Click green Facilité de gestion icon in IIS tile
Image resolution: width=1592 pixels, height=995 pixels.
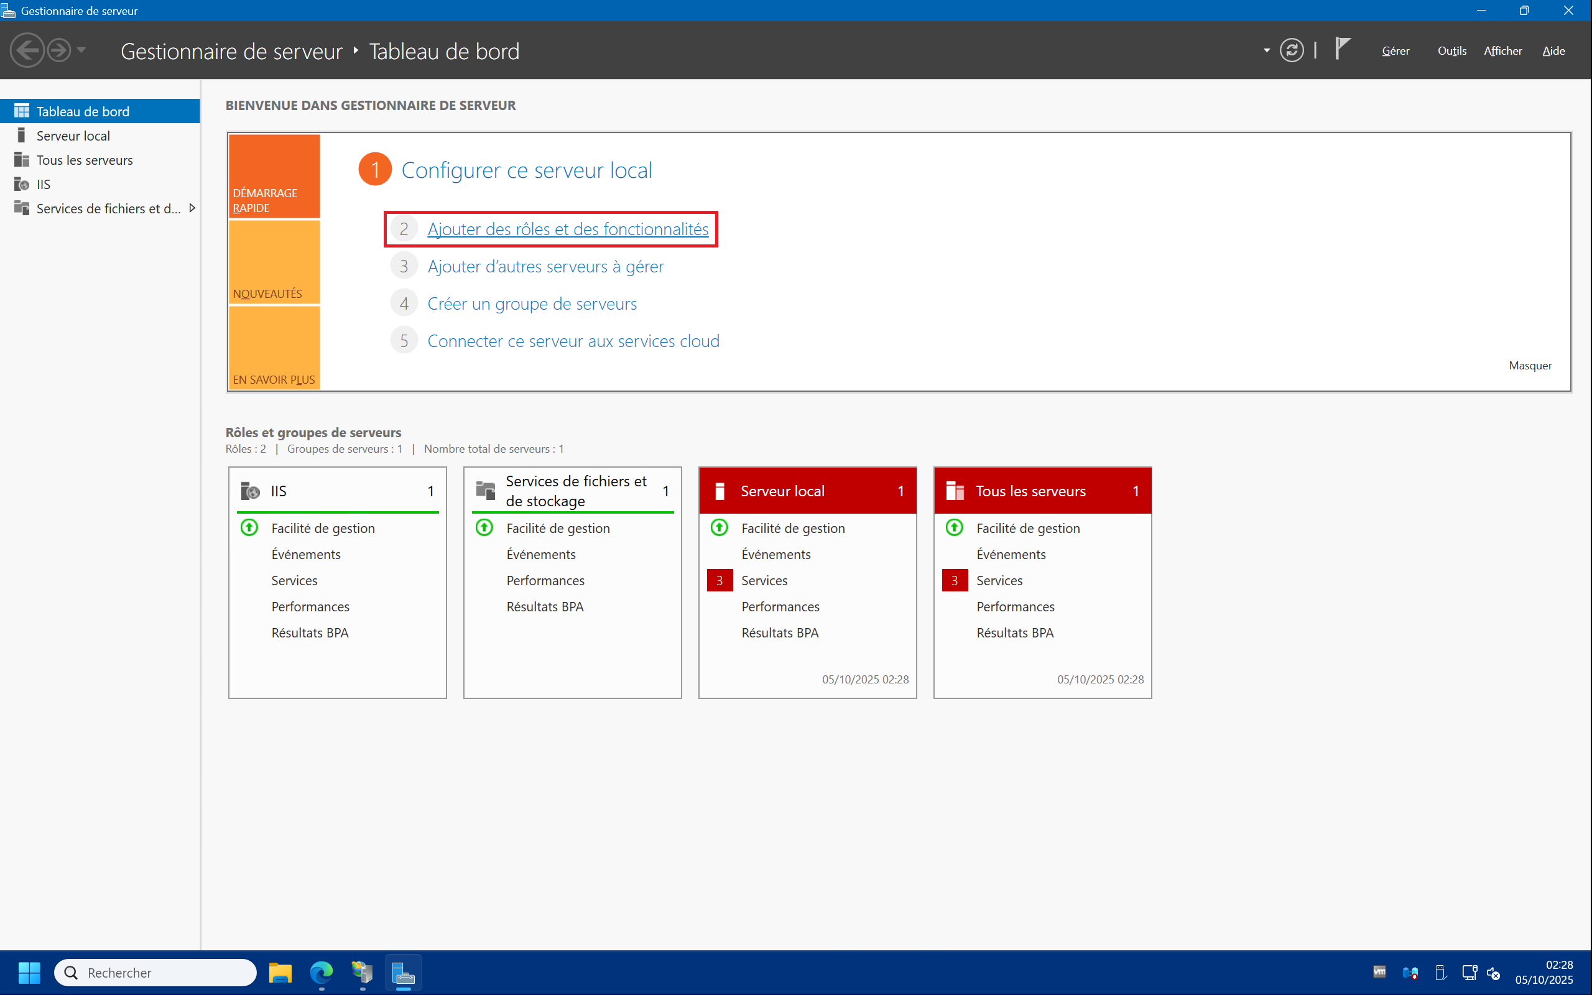pyautogui.click(x=249, y=528)
